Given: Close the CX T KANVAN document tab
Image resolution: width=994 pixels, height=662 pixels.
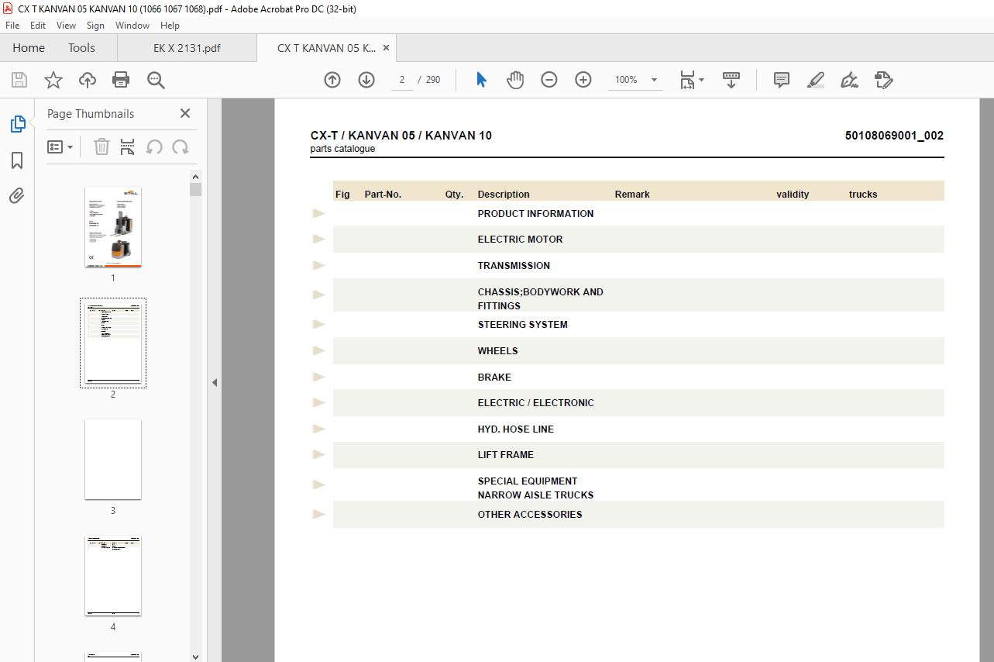Looking at the screenshot, I should [x=386, y=48].
